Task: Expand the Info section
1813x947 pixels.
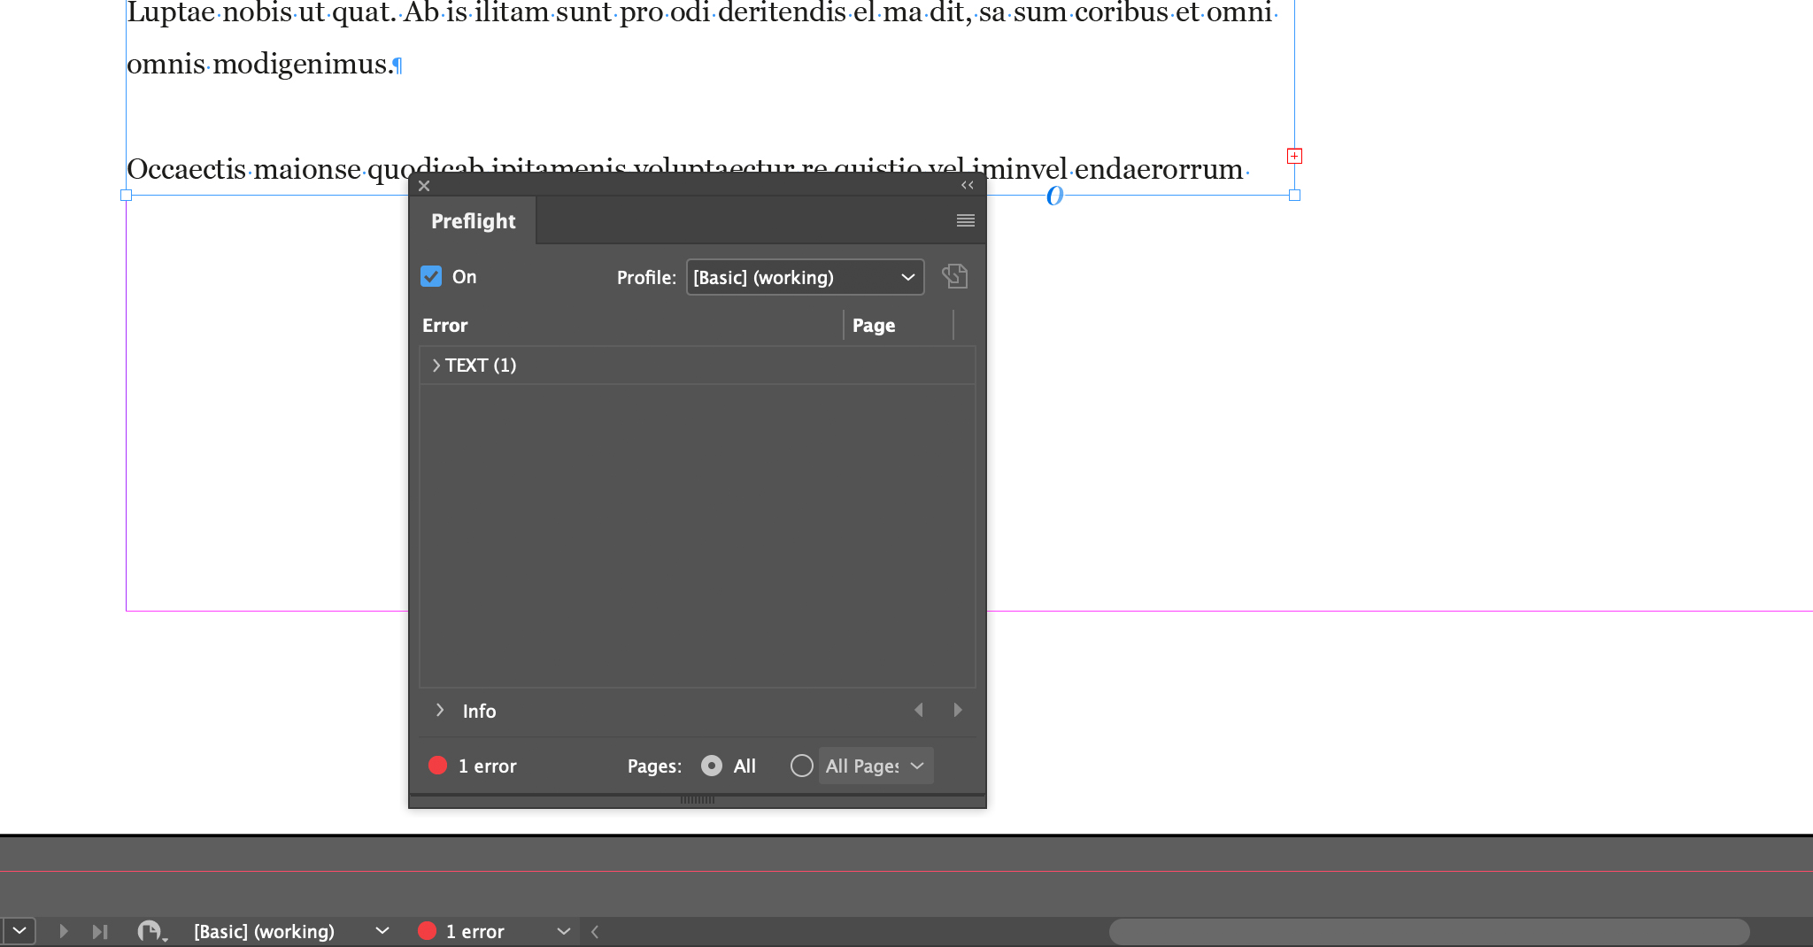Action: pyautogui.click(x=440, y=710)
